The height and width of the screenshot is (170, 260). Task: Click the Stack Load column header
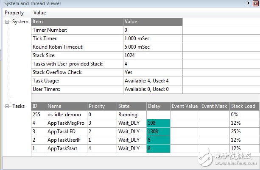click(244, 106)
